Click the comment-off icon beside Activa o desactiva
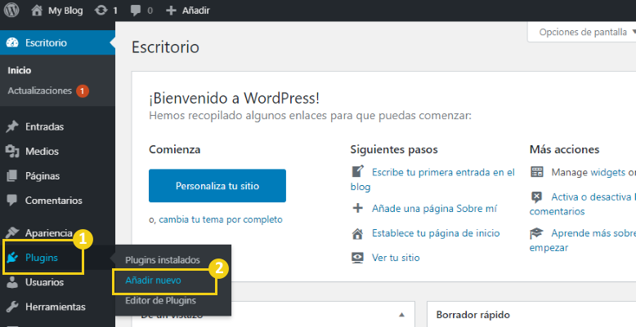This screenshot has height=327, width=636. point(536,197)
